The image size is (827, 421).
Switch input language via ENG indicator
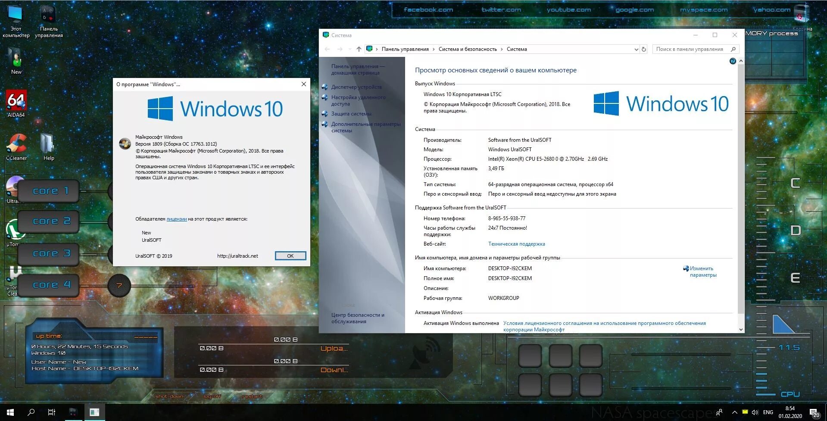[x=768, y=412]
